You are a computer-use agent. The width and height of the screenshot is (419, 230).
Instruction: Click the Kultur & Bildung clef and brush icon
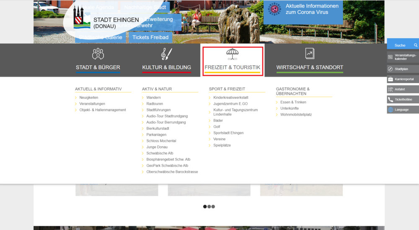[x=166, y=54]
